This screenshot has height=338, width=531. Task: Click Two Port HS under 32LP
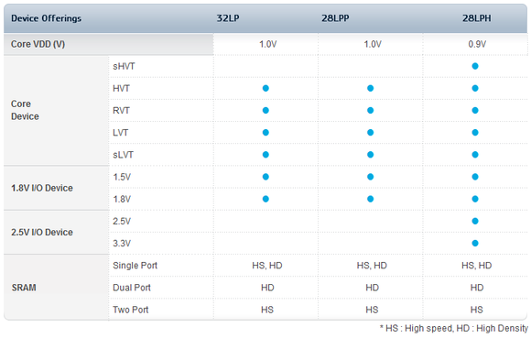tap(267, 310)
